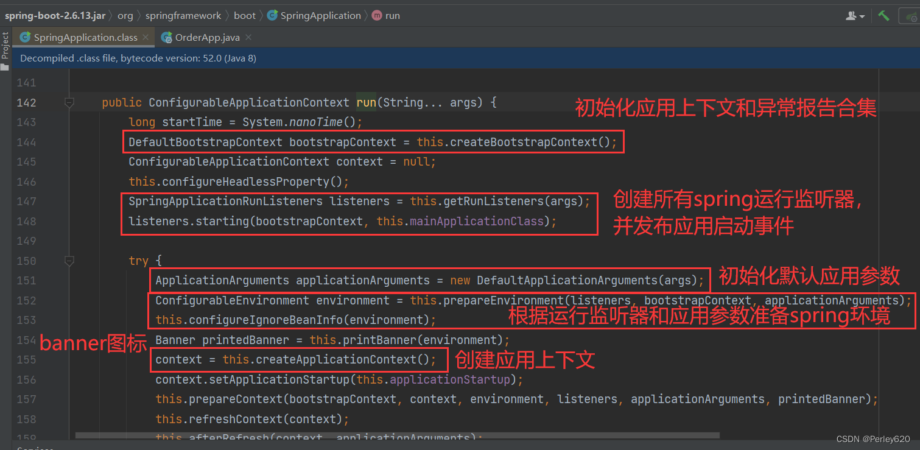Viewport: 920px width, 450px height.
Task: Place cursor on 'long startTime = System.nanoTime();'
Action: [x=245, y=122]
